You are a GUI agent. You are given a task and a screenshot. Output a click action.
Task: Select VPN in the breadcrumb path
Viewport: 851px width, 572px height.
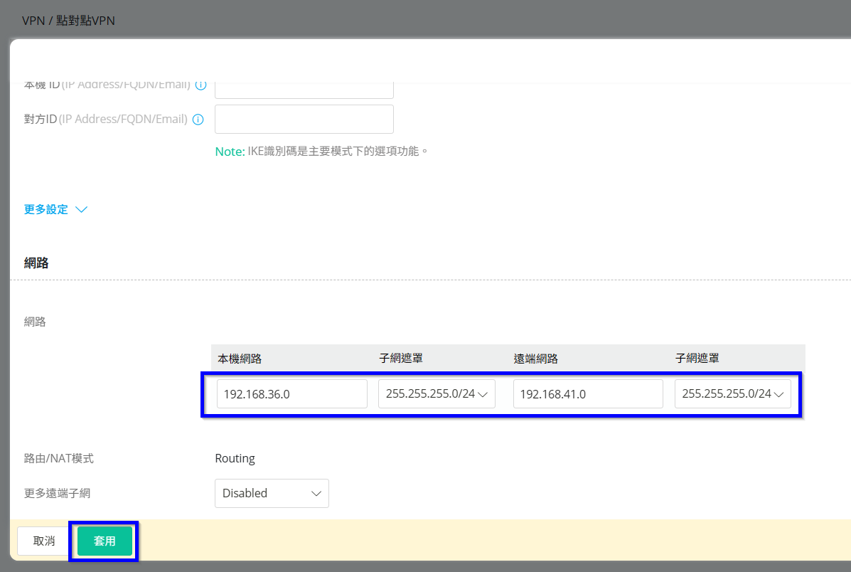[33, 21]
